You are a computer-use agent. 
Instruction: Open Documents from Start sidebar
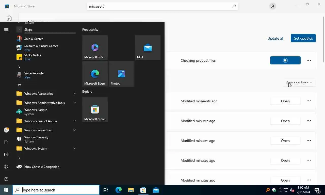pyautogui.click(x=6, y=142)
